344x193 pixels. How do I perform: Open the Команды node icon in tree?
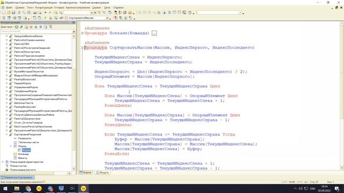(15, 154)
